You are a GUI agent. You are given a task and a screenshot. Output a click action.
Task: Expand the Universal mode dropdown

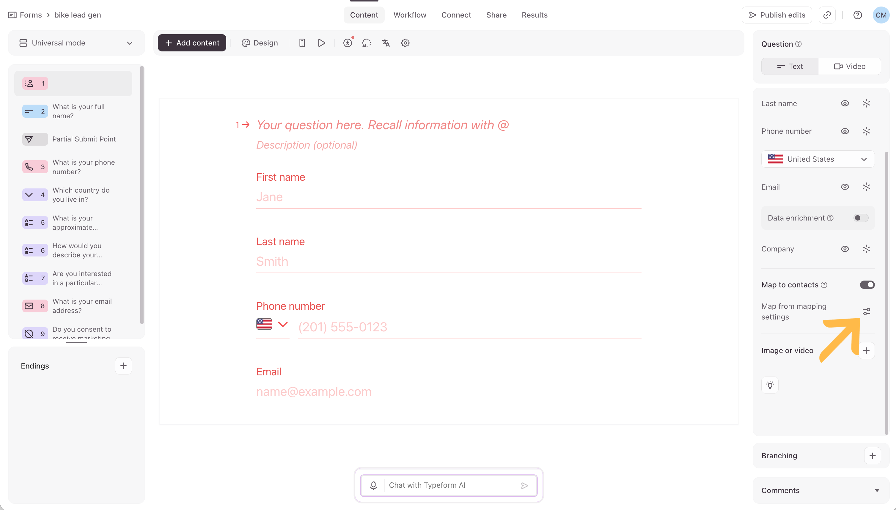[x=76, y=43]
